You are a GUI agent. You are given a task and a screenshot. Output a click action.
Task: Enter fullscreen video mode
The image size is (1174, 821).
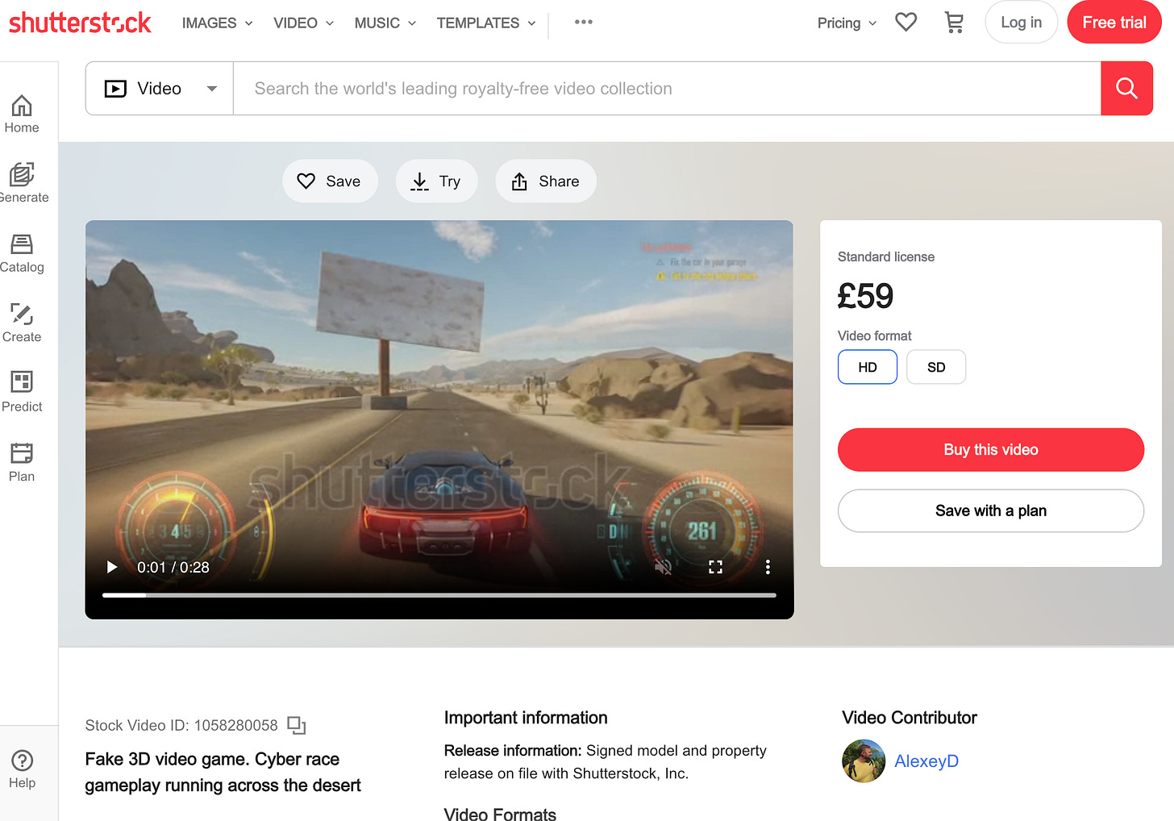point(715,568)
